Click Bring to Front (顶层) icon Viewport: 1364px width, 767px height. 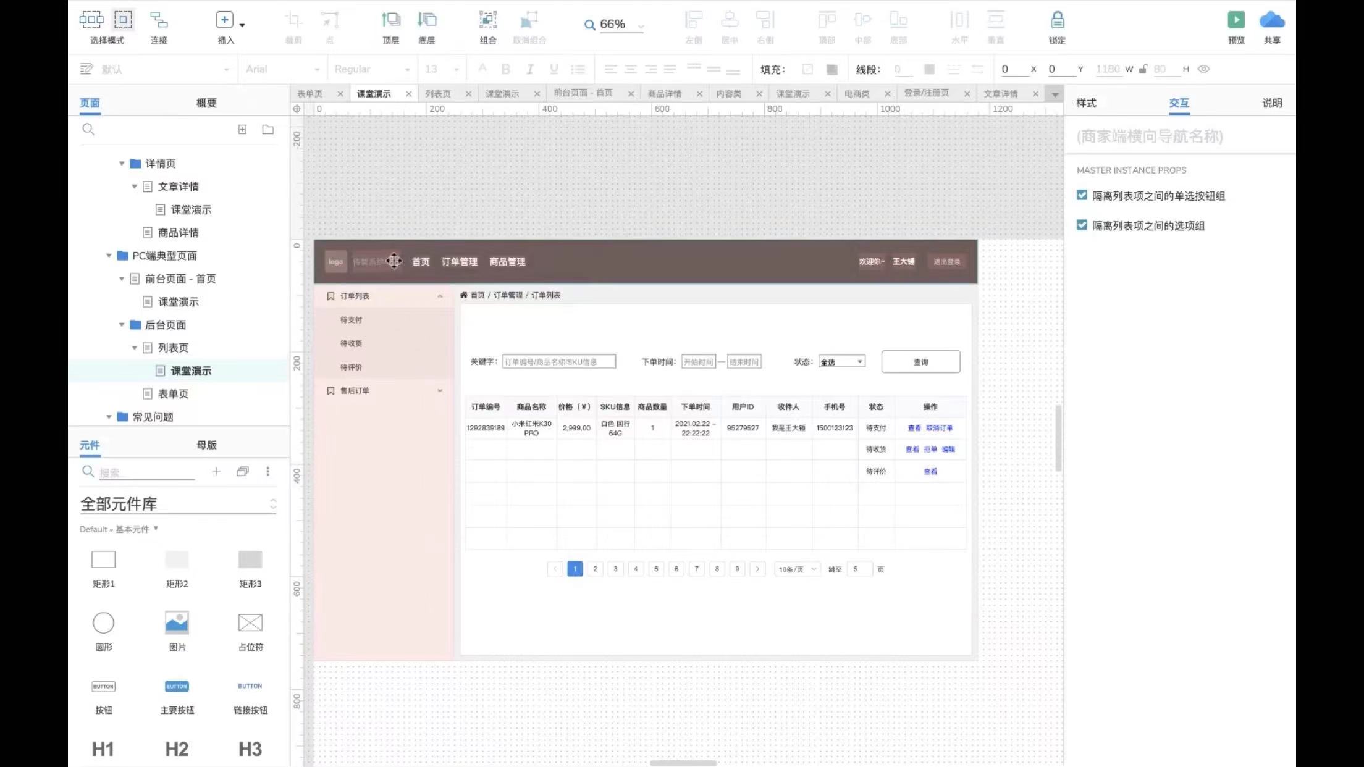pyautogui.click(x=390, y=20)
